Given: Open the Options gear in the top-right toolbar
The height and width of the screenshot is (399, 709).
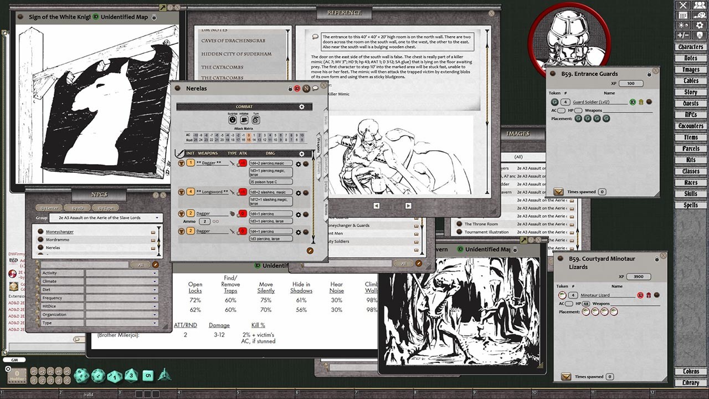Looking at the screenshot, I should click(700, 24).
